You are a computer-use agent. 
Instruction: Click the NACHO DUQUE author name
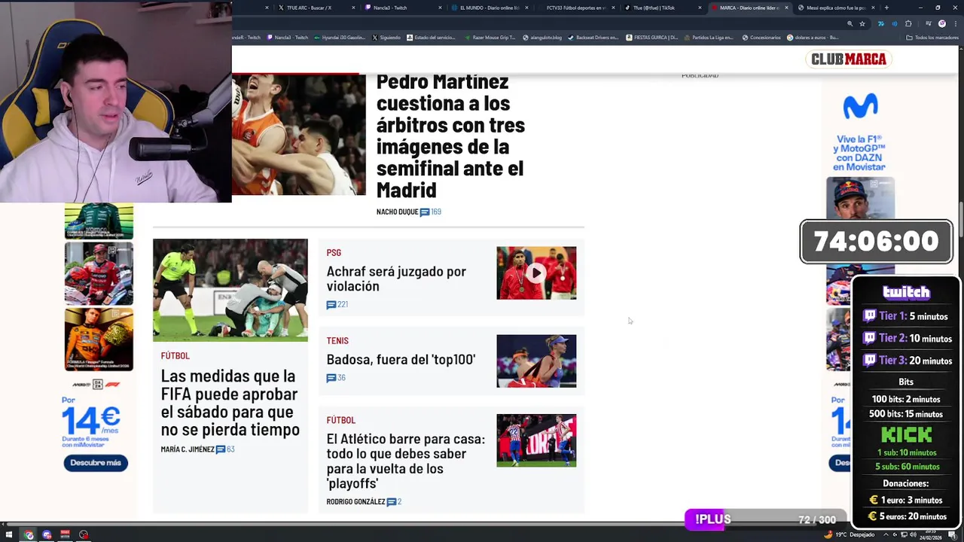pyautogui.click(x=397, y=212)
